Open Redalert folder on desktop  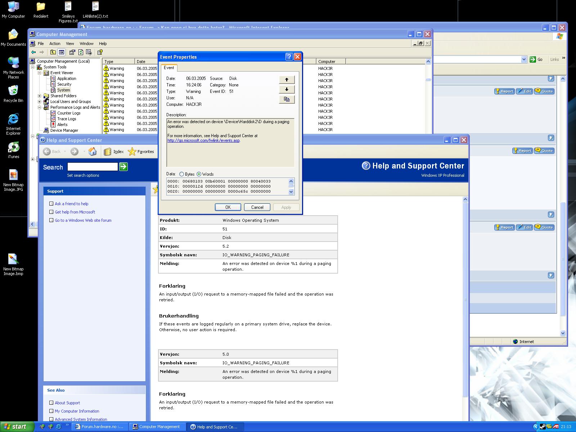tap(41, 10)
